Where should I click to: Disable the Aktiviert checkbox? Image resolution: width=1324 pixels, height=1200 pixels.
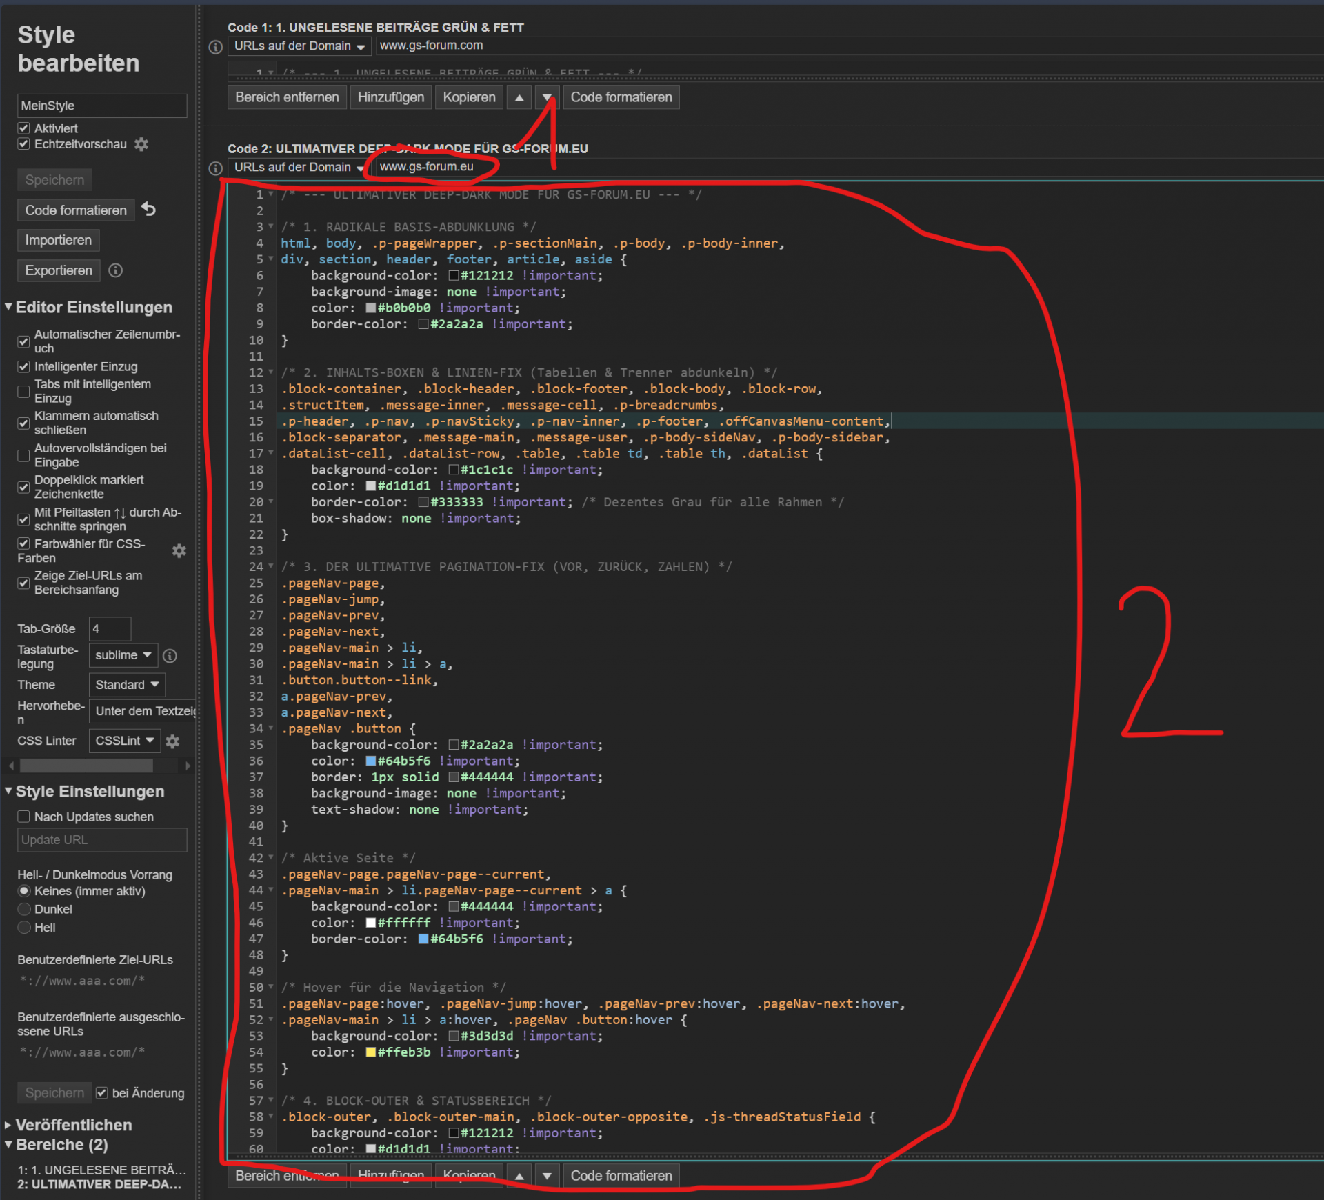(24, 128)
